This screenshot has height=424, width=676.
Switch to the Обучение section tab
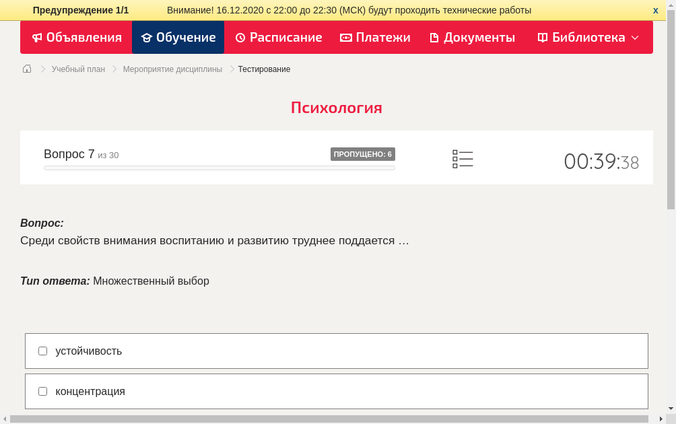coord(178,38)
